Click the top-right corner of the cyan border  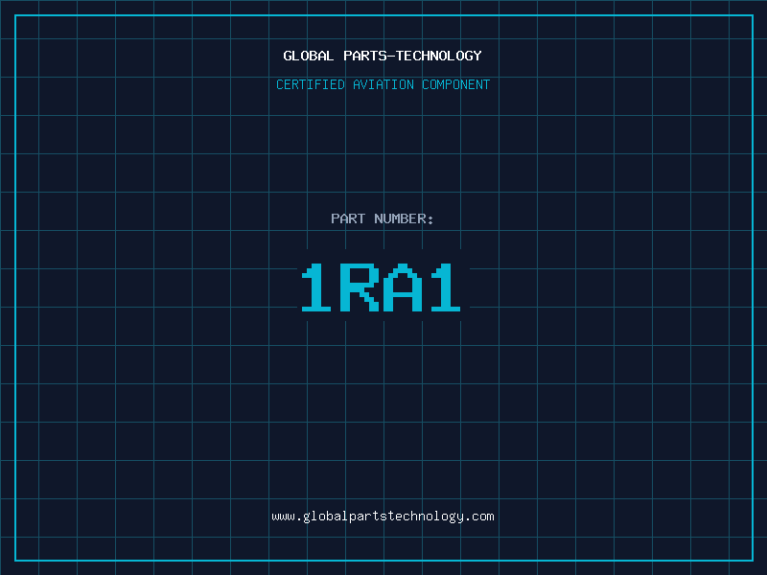tap(752, 15)
